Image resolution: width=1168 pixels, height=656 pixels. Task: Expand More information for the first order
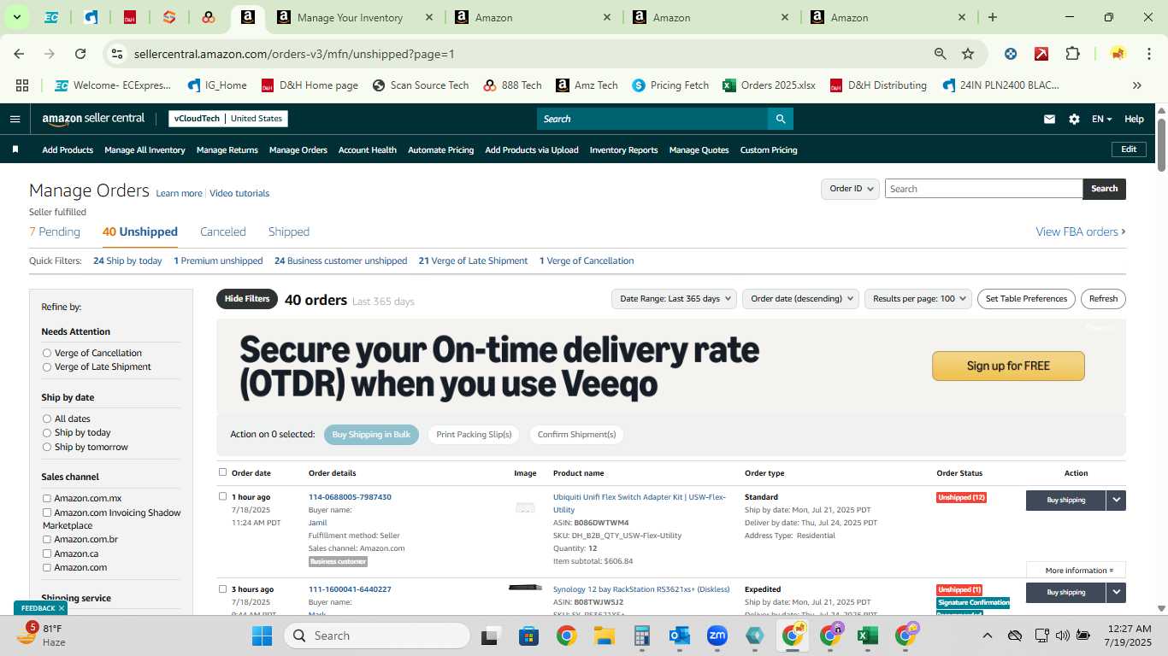pos(1077,570)
